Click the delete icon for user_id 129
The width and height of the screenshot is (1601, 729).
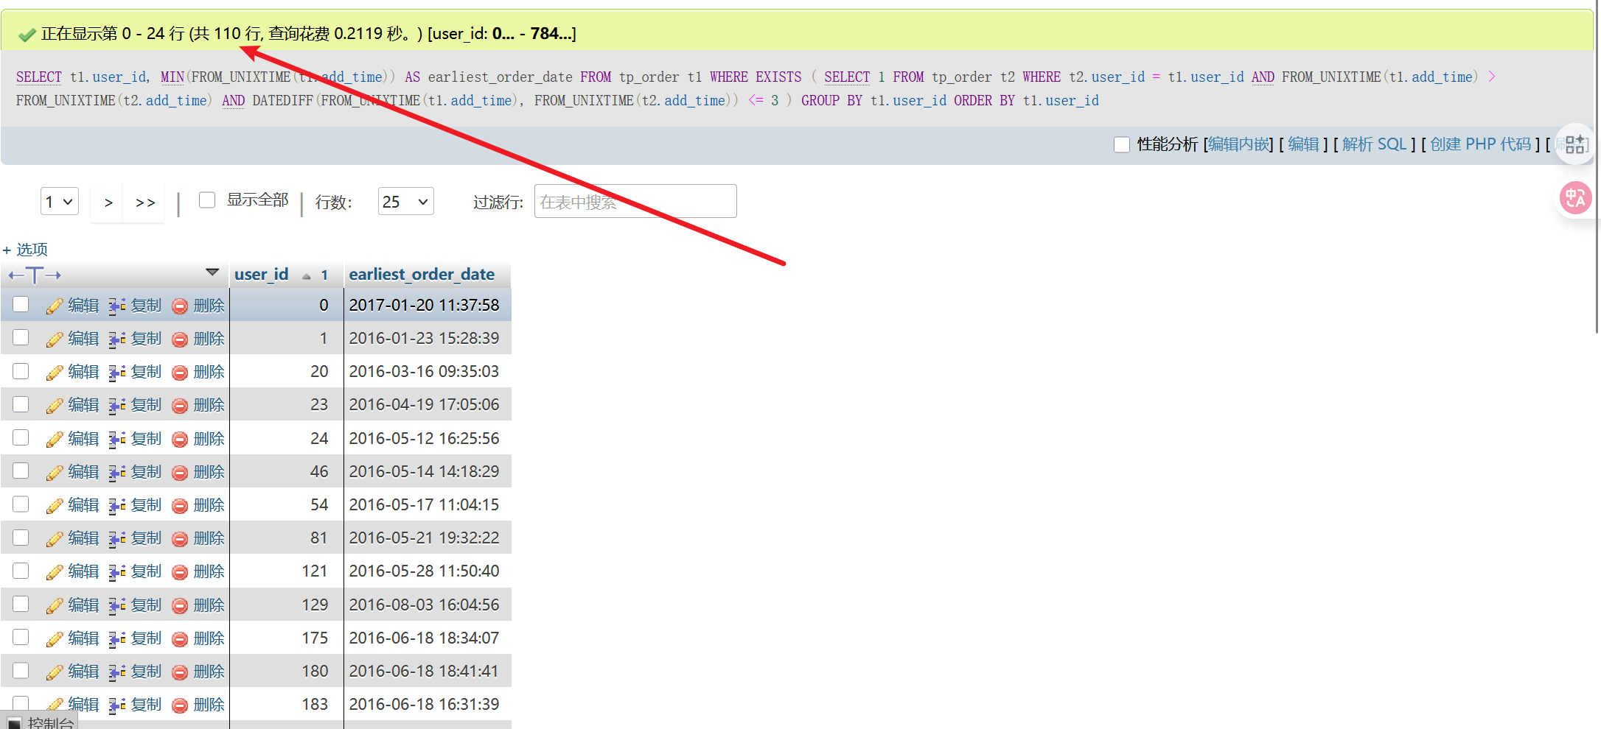tap(180, 606)
